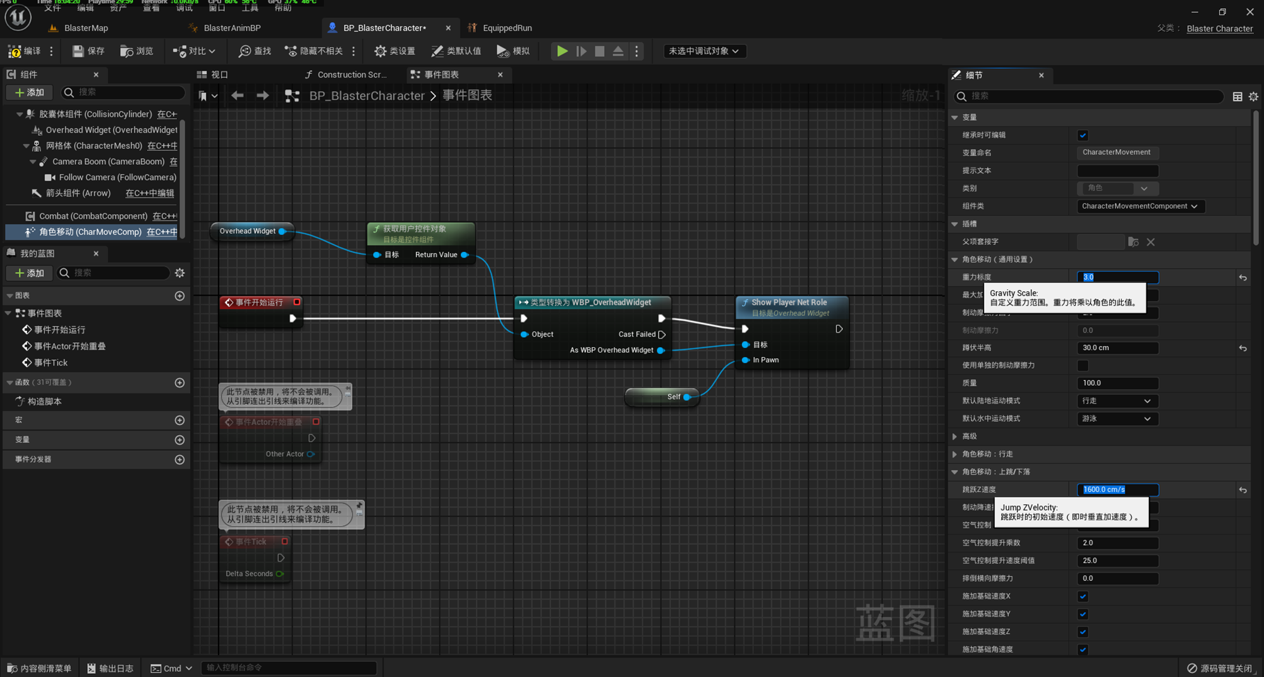The image size is (1264, 677).
Task: Open the debug object dropdown 未选中调试对象
Action: (705, 51)
